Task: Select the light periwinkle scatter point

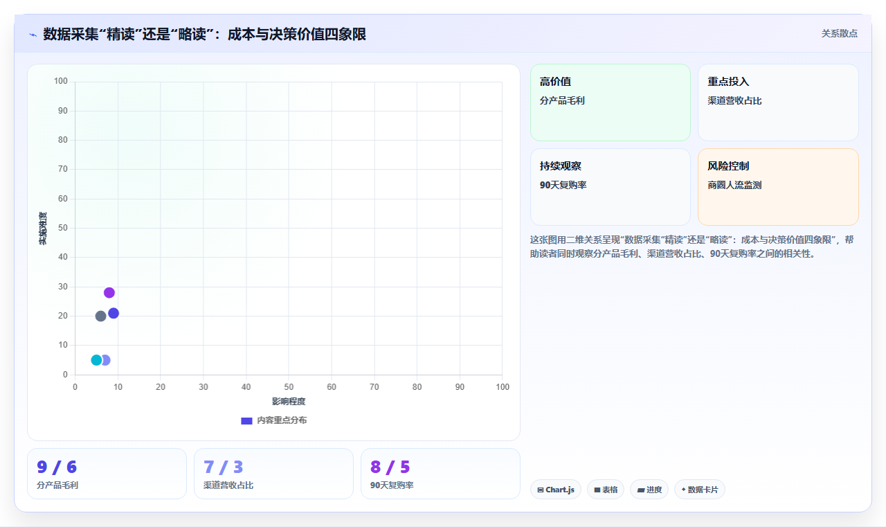Action: pyautogui.click(x=106, y=360)
